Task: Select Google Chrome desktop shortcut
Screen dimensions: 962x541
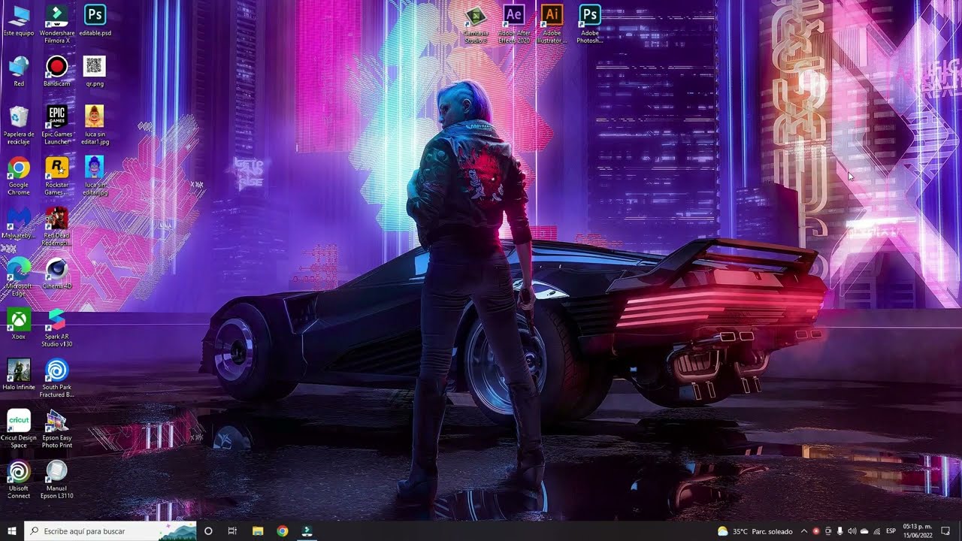Action: click(x=19, y=177)
